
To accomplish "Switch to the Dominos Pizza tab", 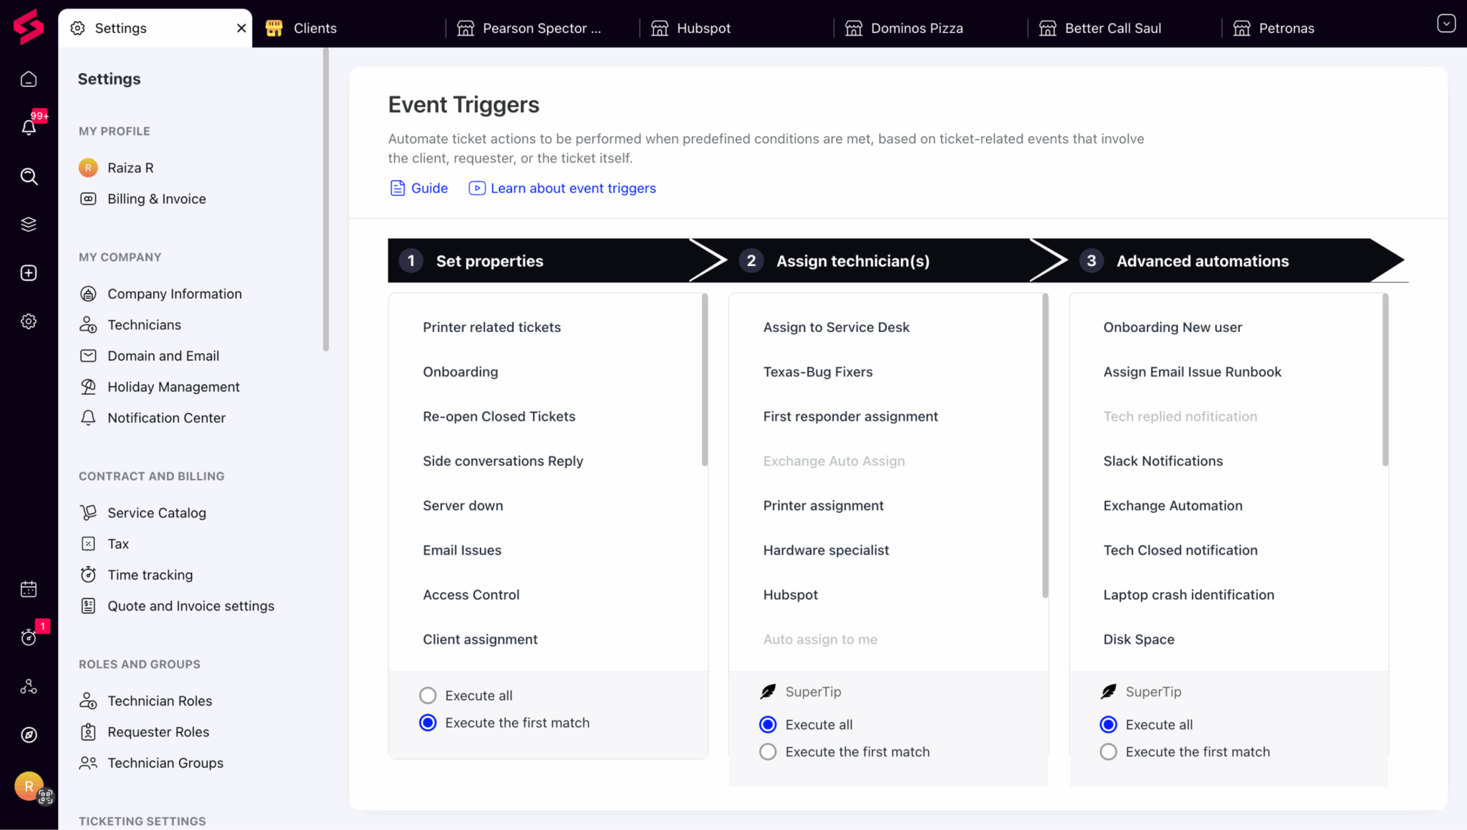I will point(916,29).
